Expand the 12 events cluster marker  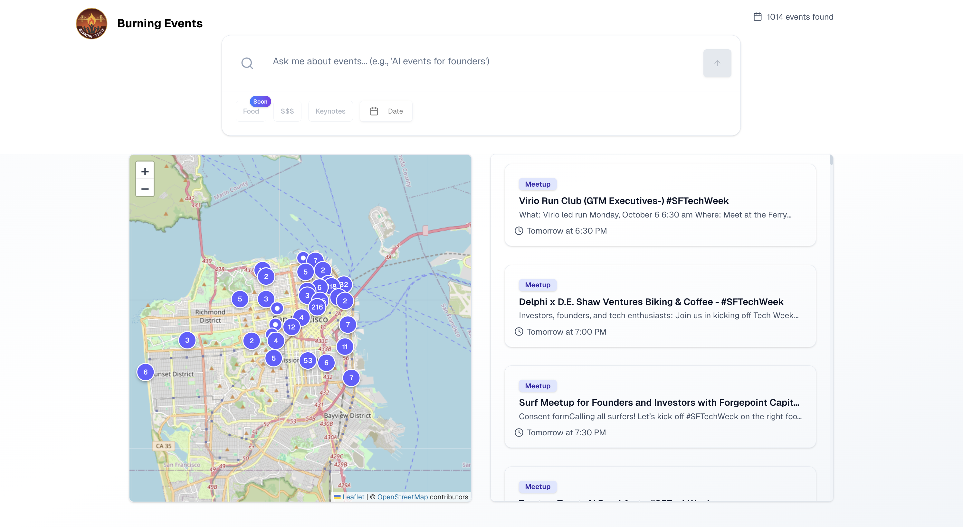tap(291, 327)
